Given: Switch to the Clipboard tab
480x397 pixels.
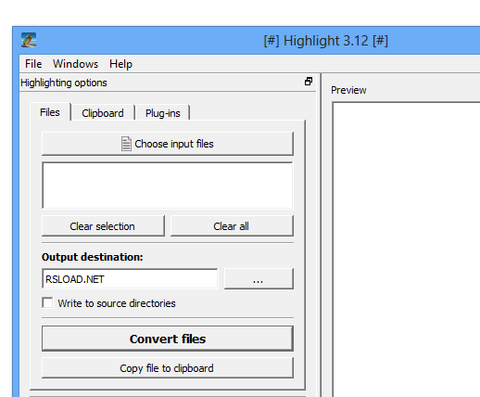Looking at the screenshot, I should pos(103,113).
